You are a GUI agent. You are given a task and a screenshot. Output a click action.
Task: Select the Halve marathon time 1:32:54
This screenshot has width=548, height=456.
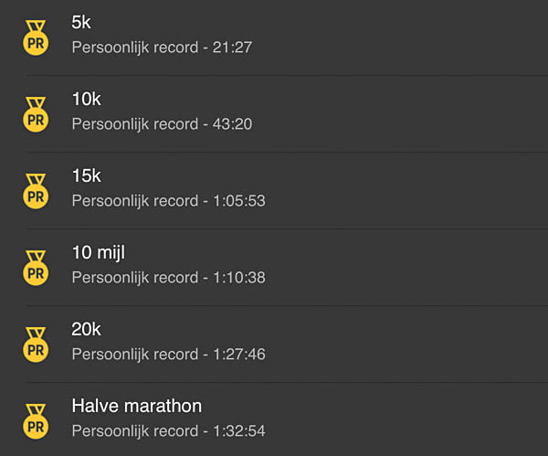tap(239, 430)
